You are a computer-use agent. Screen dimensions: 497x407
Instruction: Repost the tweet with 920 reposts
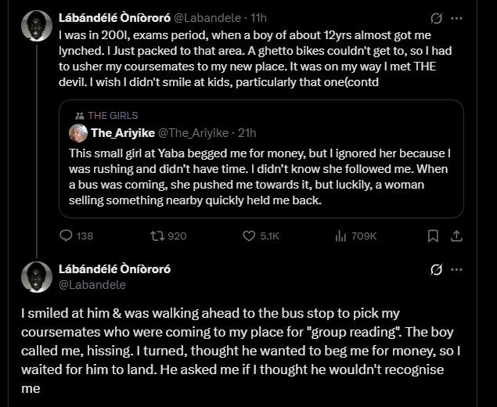pos(155,236)
